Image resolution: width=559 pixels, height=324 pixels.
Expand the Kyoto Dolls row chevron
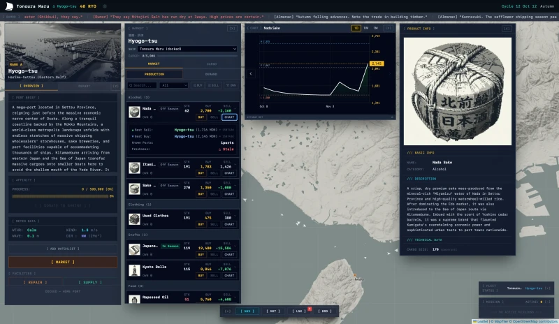click(x=235, y=267)
